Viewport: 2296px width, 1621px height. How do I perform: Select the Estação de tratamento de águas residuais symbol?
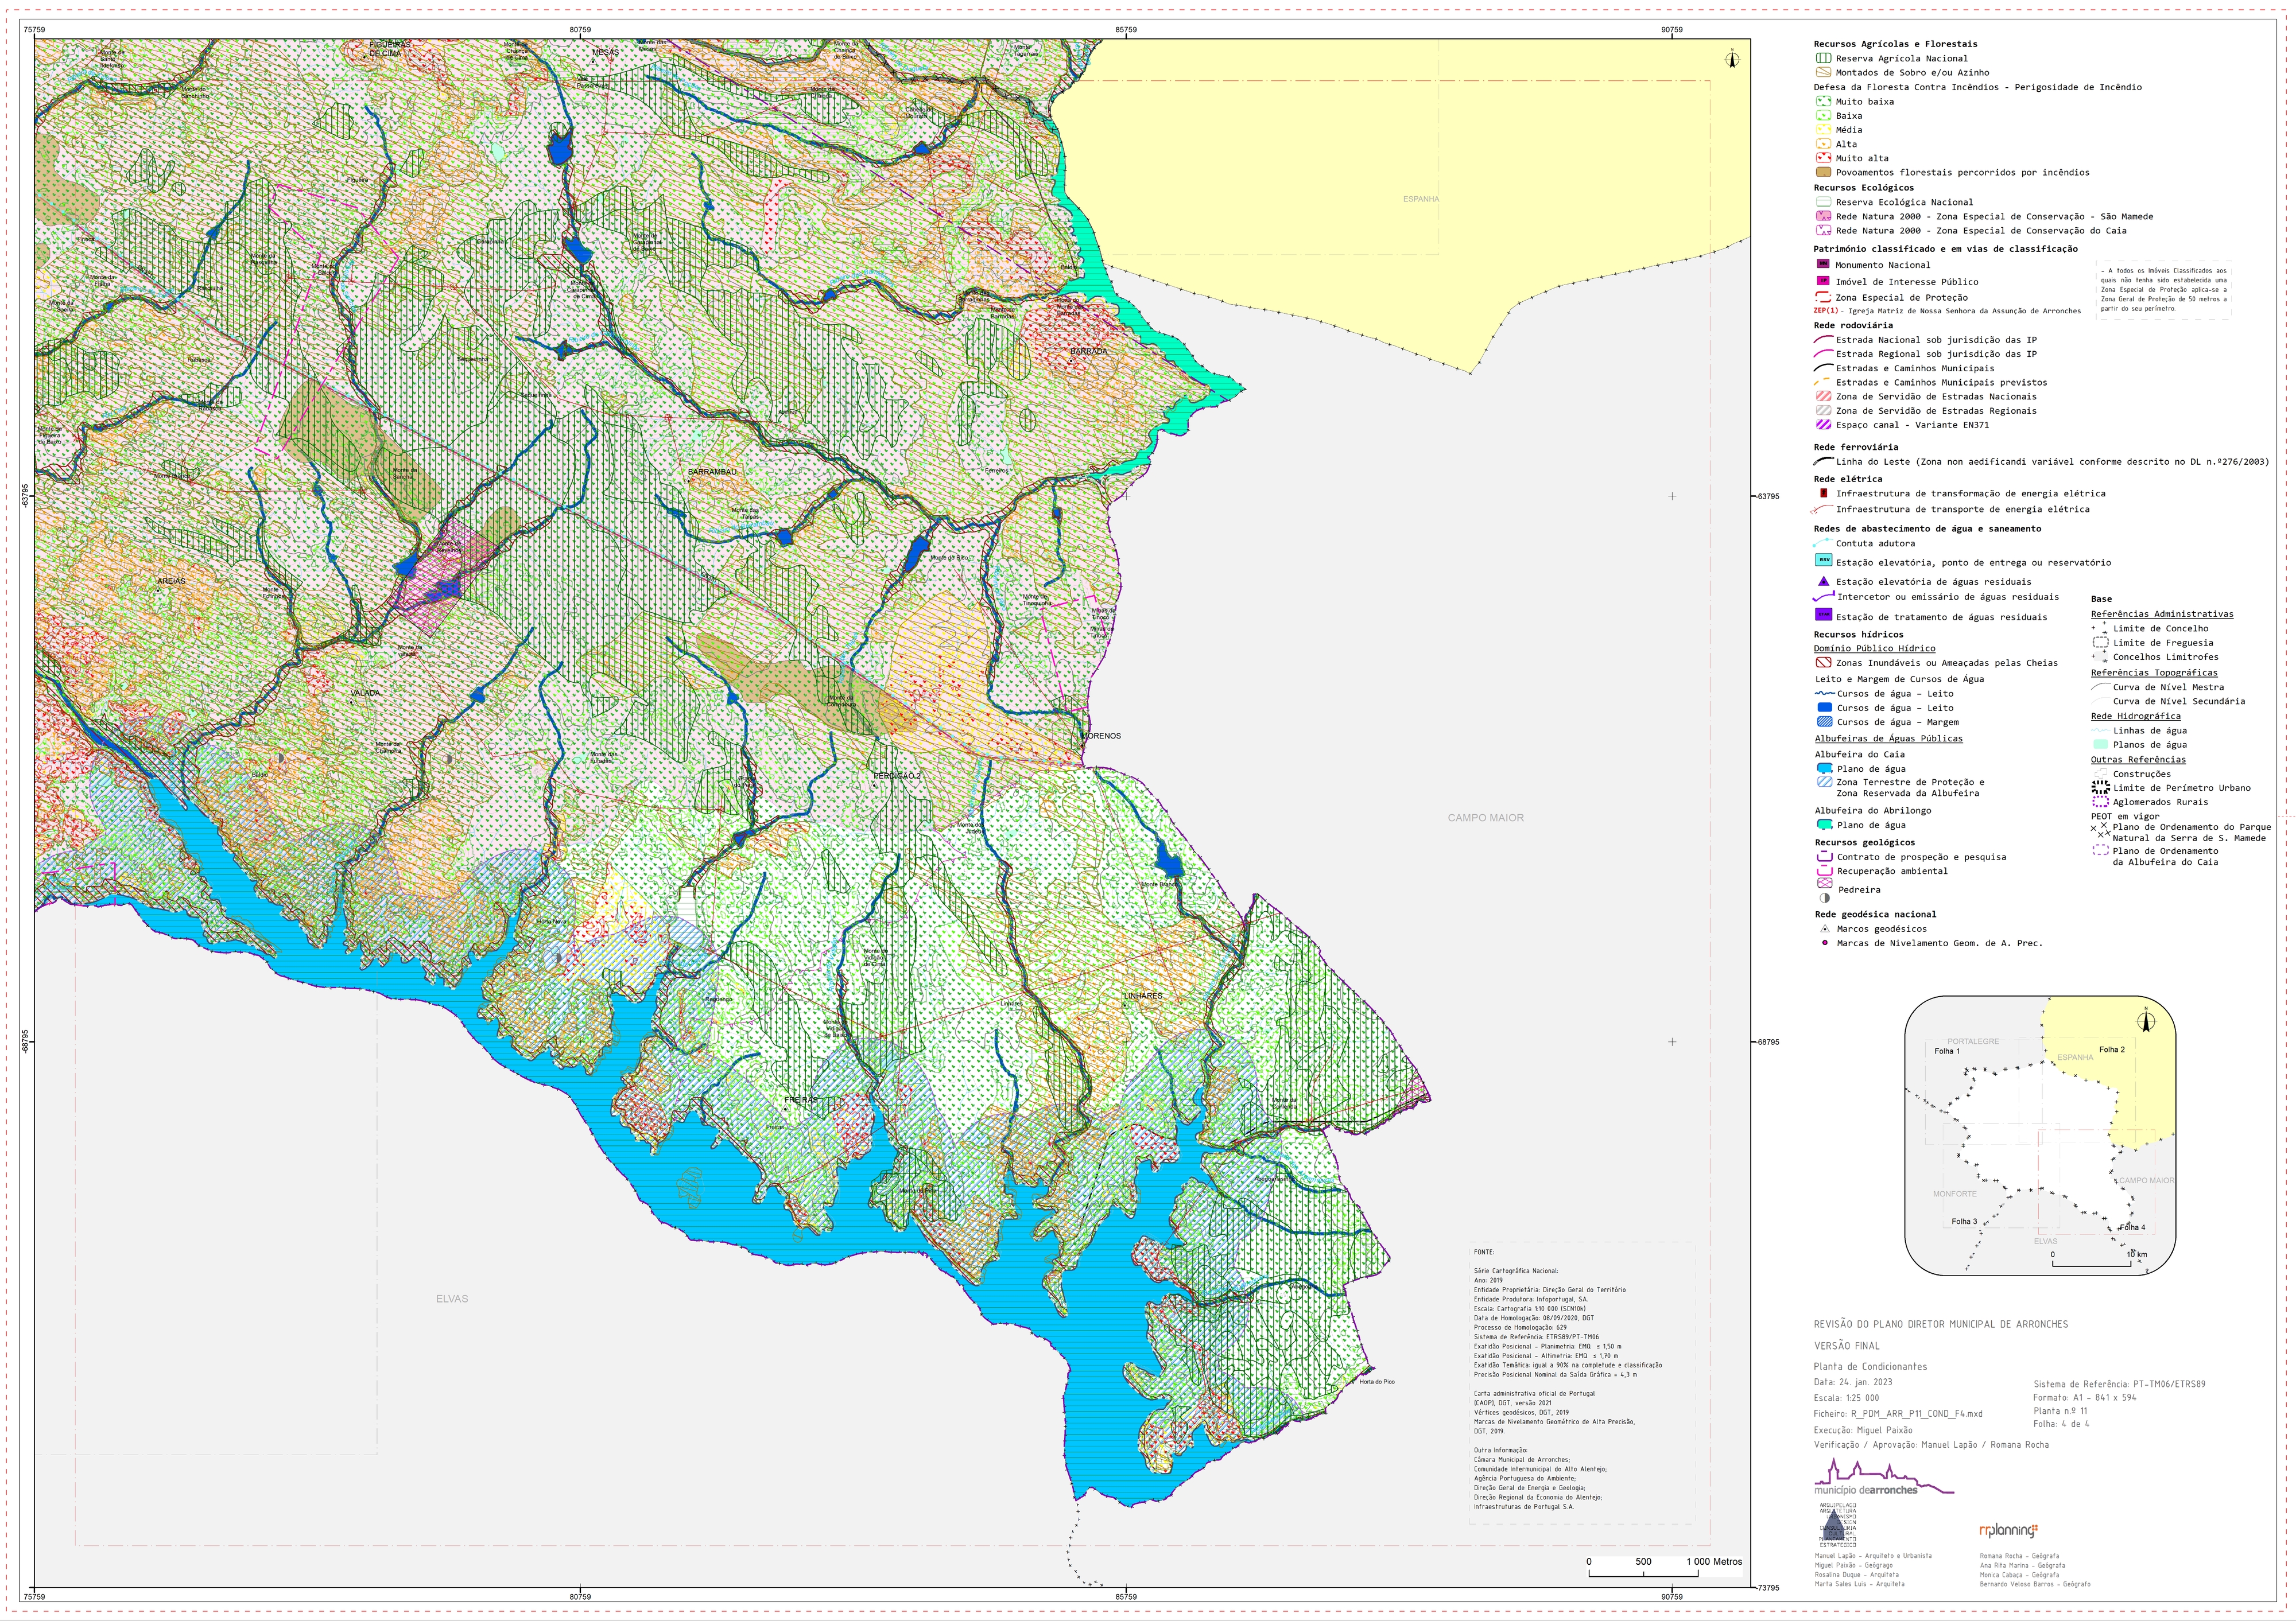1823,616
